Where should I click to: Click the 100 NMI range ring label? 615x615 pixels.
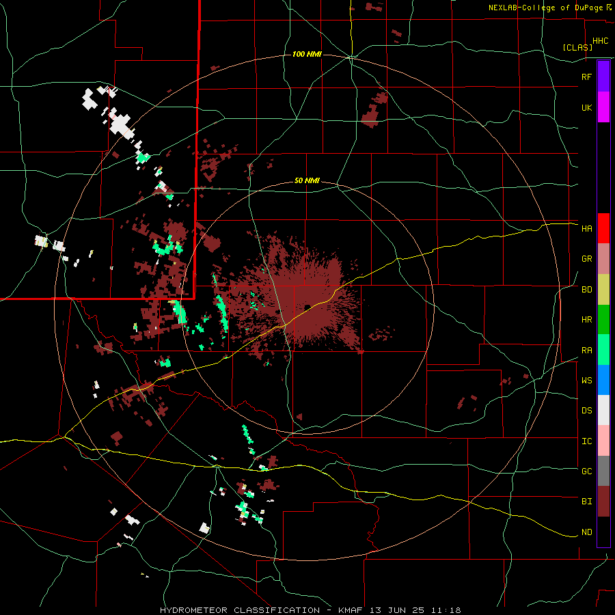(x=307, y=54)
